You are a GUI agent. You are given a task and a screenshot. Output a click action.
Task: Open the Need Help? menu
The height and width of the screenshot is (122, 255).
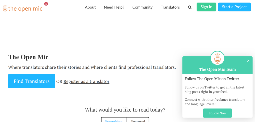pyautogui.click(x=114, y=7)
